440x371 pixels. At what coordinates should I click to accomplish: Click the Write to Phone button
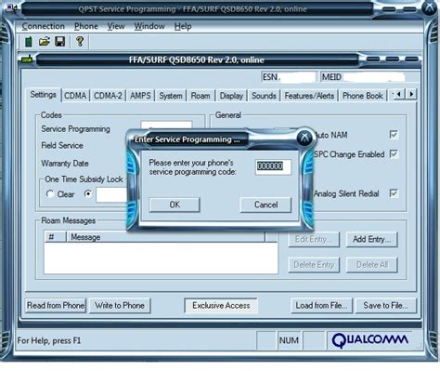(120, 306)
